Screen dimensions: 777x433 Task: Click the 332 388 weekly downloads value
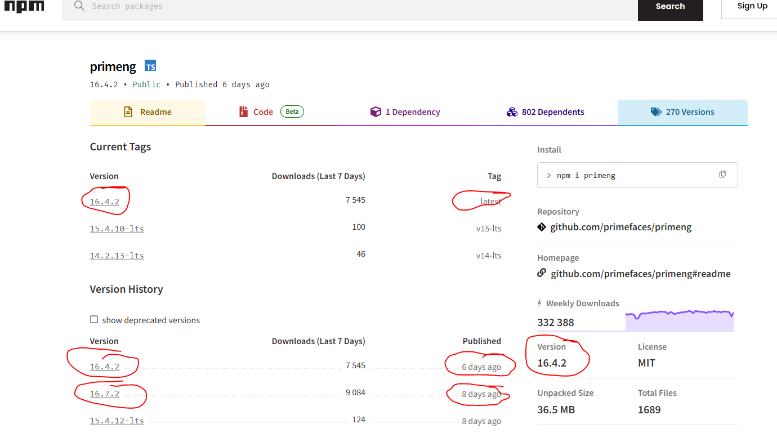[x=556, y=323]
